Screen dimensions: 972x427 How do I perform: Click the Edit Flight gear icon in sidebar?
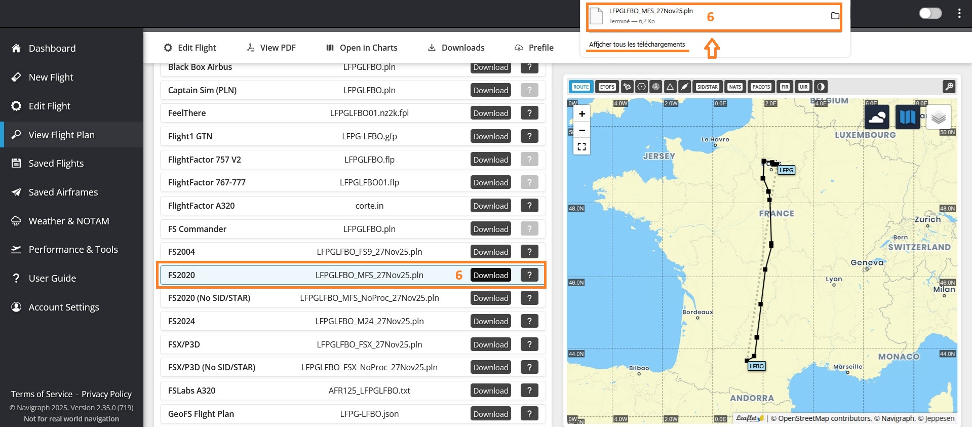click(x=16, y=106)
